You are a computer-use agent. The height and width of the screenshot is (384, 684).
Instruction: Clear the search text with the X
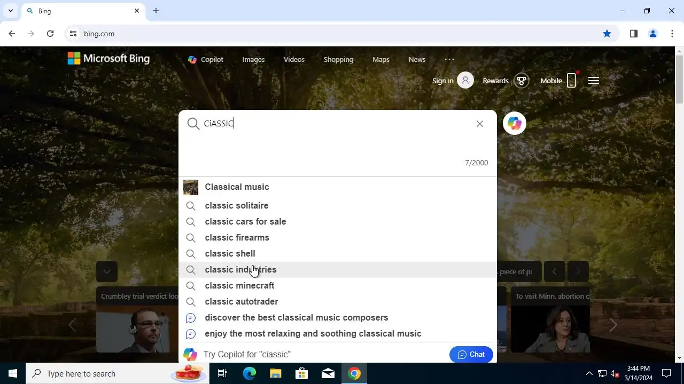(480, 124)
